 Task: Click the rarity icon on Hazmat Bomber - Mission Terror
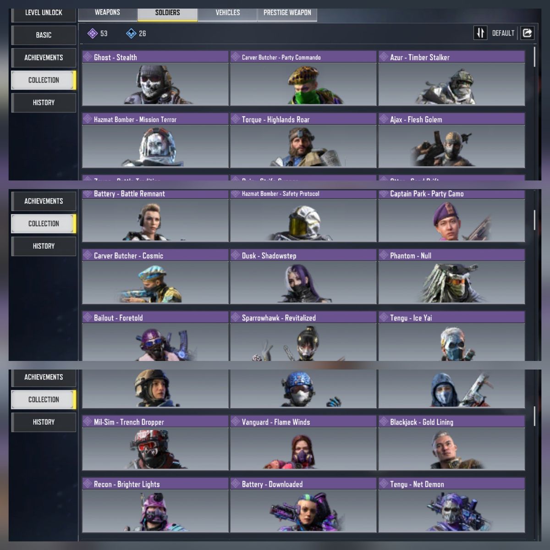[88, 119]
